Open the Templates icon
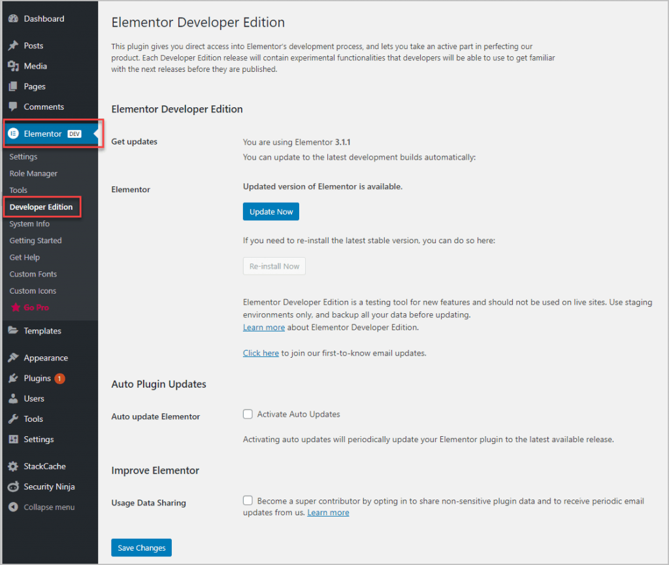 tap(14, 331)
